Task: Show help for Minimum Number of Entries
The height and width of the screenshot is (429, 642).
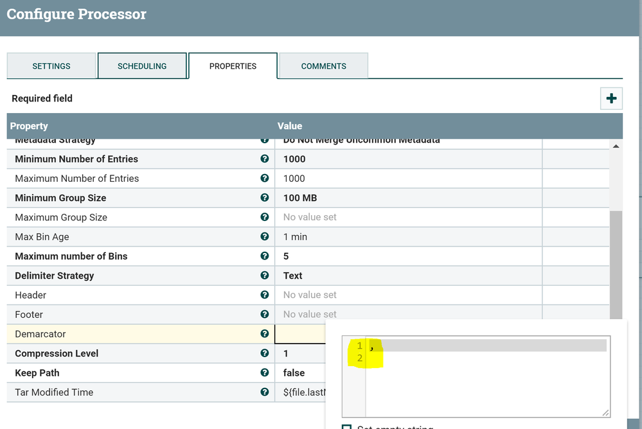Action: point(265,159)
